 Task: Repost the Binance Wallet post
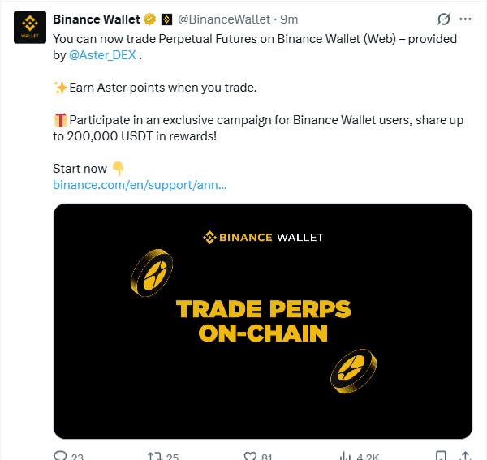[154, 456]
